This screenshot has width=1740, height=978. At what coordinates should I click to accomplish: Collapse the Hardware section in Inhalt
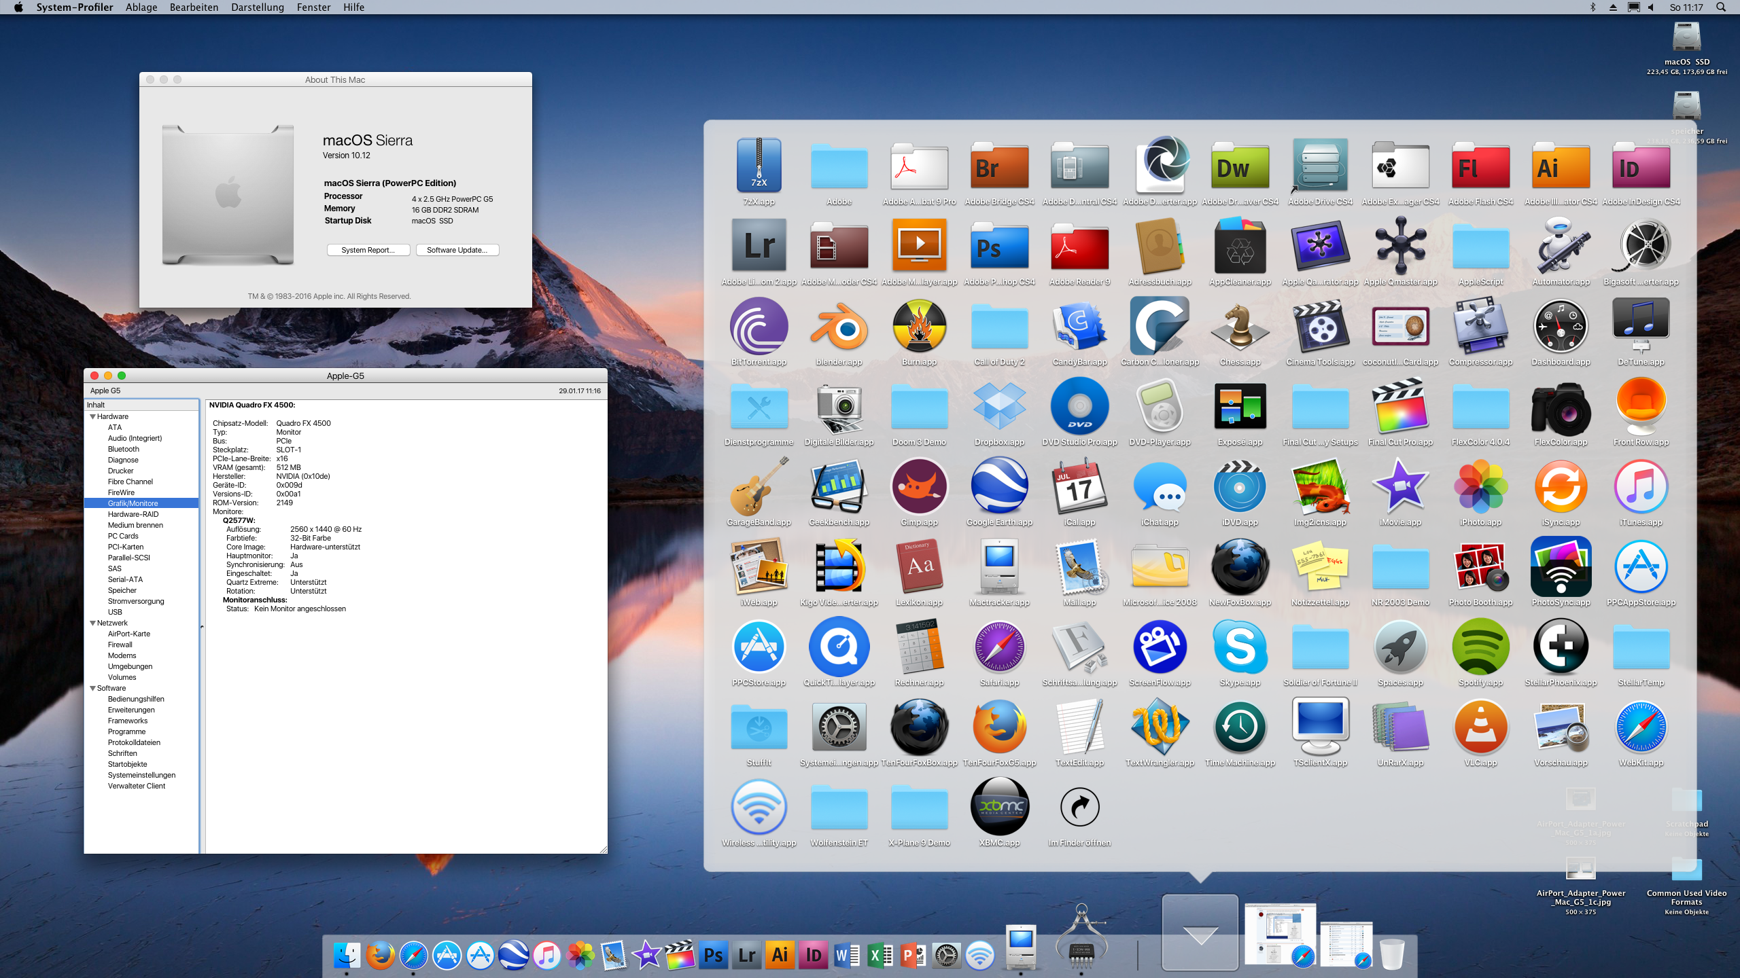[x=93, y=416]
